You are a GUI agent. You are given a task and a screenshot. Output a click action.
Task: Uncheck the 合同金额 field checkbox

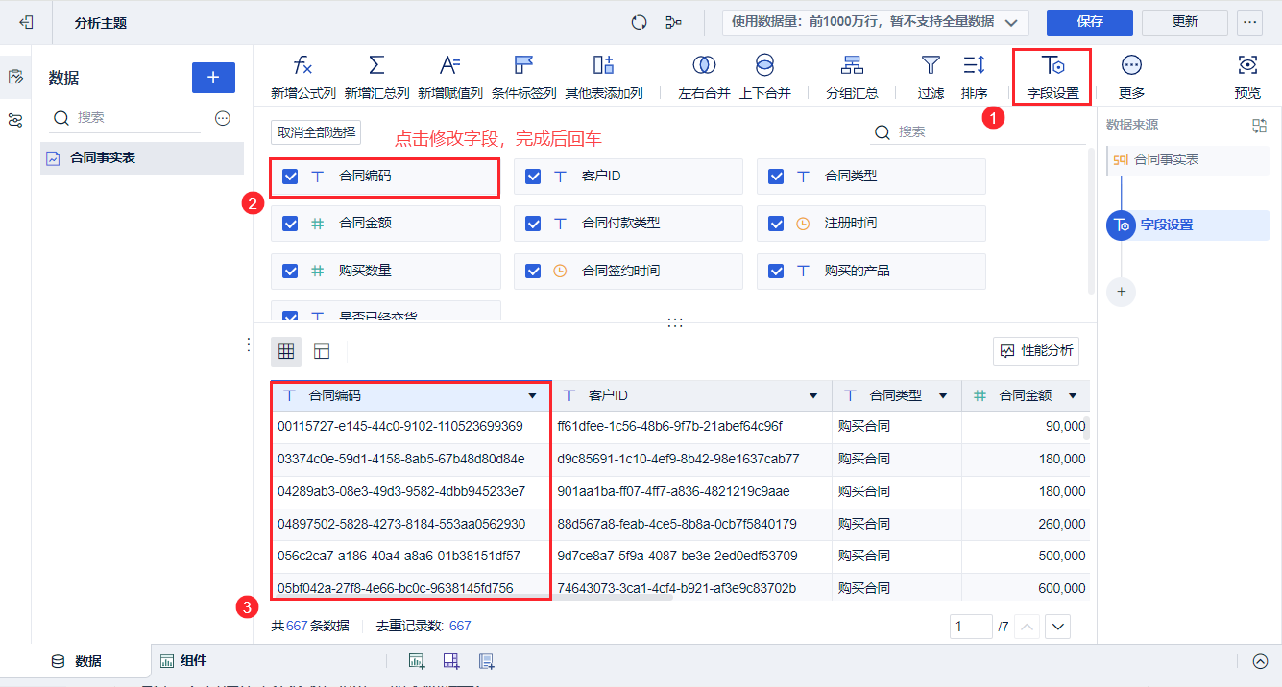pyautogui.click(x=290, y=224)
